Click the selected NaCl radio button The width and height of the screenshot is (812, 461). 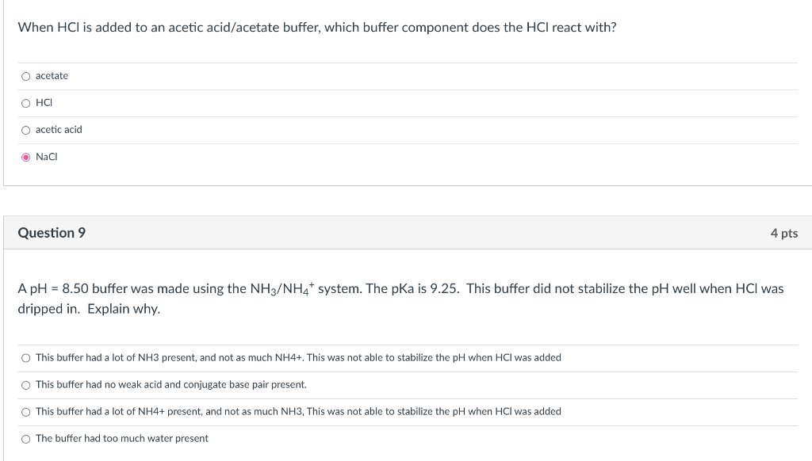[x=26, y=157]
